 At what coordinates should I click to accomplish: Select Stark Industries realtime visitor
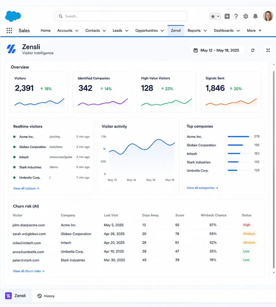coord(51,167)
